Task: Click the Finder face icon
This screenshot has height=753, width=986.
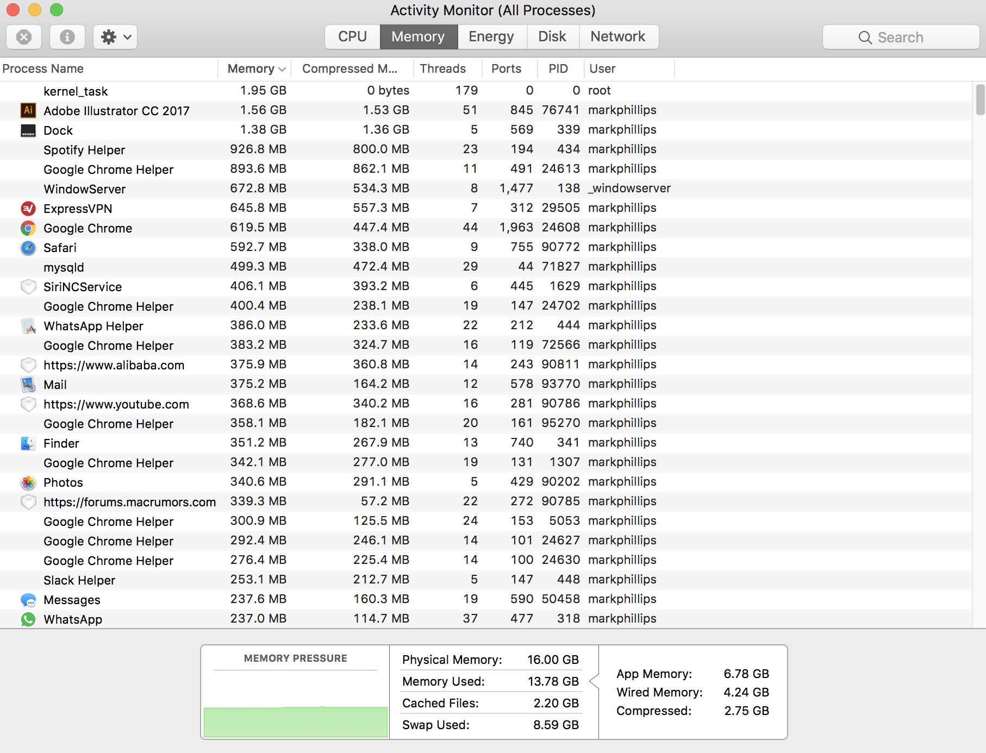Action: (x=28, y=443)
